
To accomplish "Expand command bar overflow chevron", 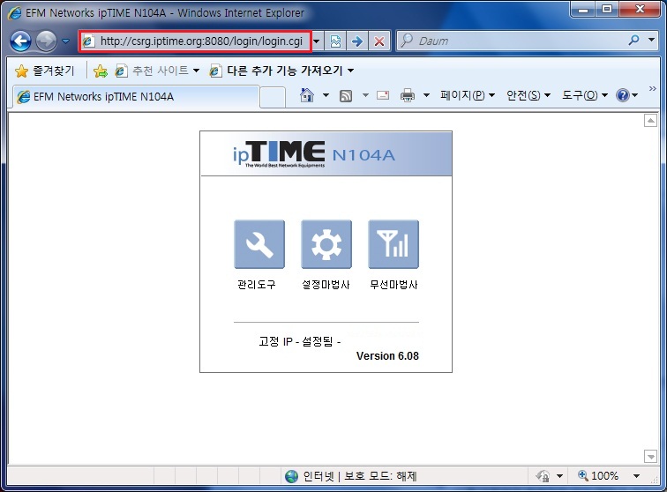I will (x=653, y=88).
